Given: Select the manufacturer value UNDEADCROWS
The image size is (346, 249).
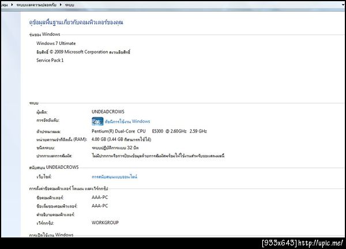Looking at the screenshot, I should [108, 112].
